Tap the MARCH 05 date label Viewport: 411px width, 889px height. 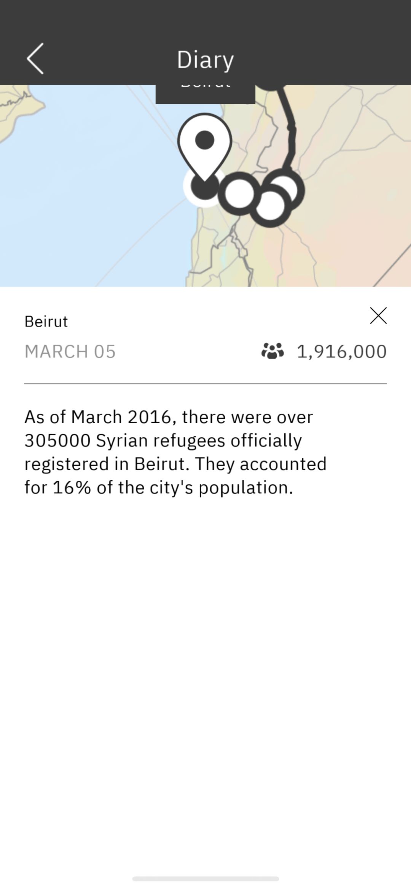click(70, 351)
